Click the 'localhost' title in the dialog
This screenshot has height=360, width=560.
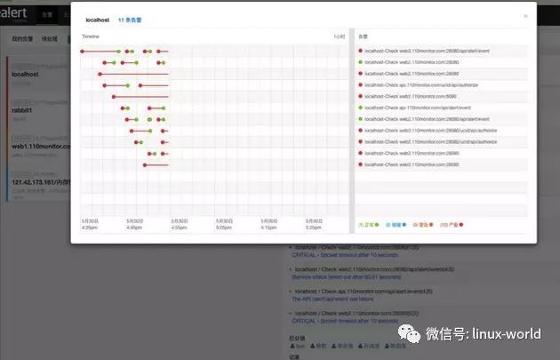click(x=97, y=20)
